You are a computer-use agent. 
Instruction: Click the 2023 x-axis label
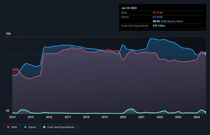tap(178, 117)
